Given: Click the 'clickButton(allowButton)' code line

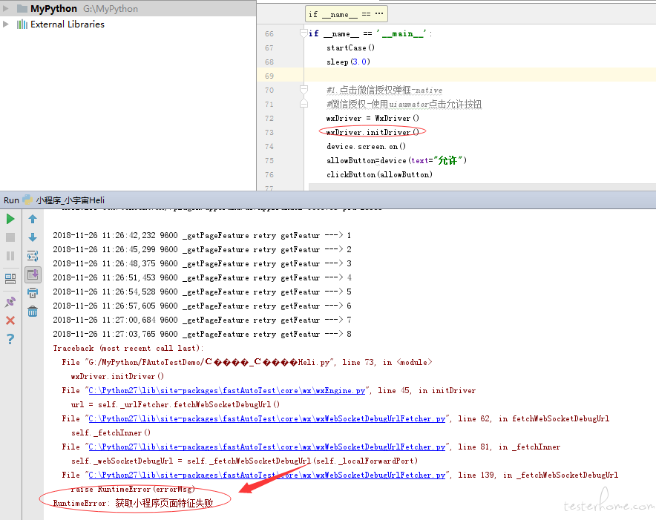Looking at the screenshot, I should tap(379, 174).
